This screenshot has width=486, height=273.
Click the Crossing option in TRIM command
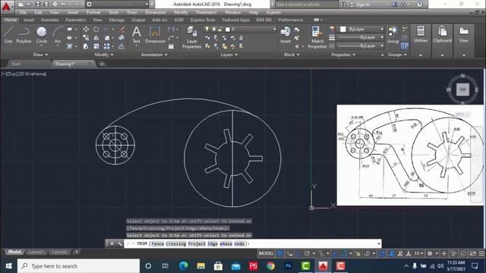(175, 244)
